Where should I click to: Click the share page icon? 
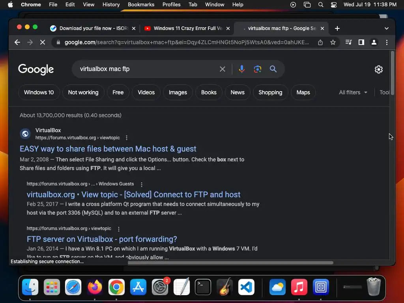(x=320, y=42)
